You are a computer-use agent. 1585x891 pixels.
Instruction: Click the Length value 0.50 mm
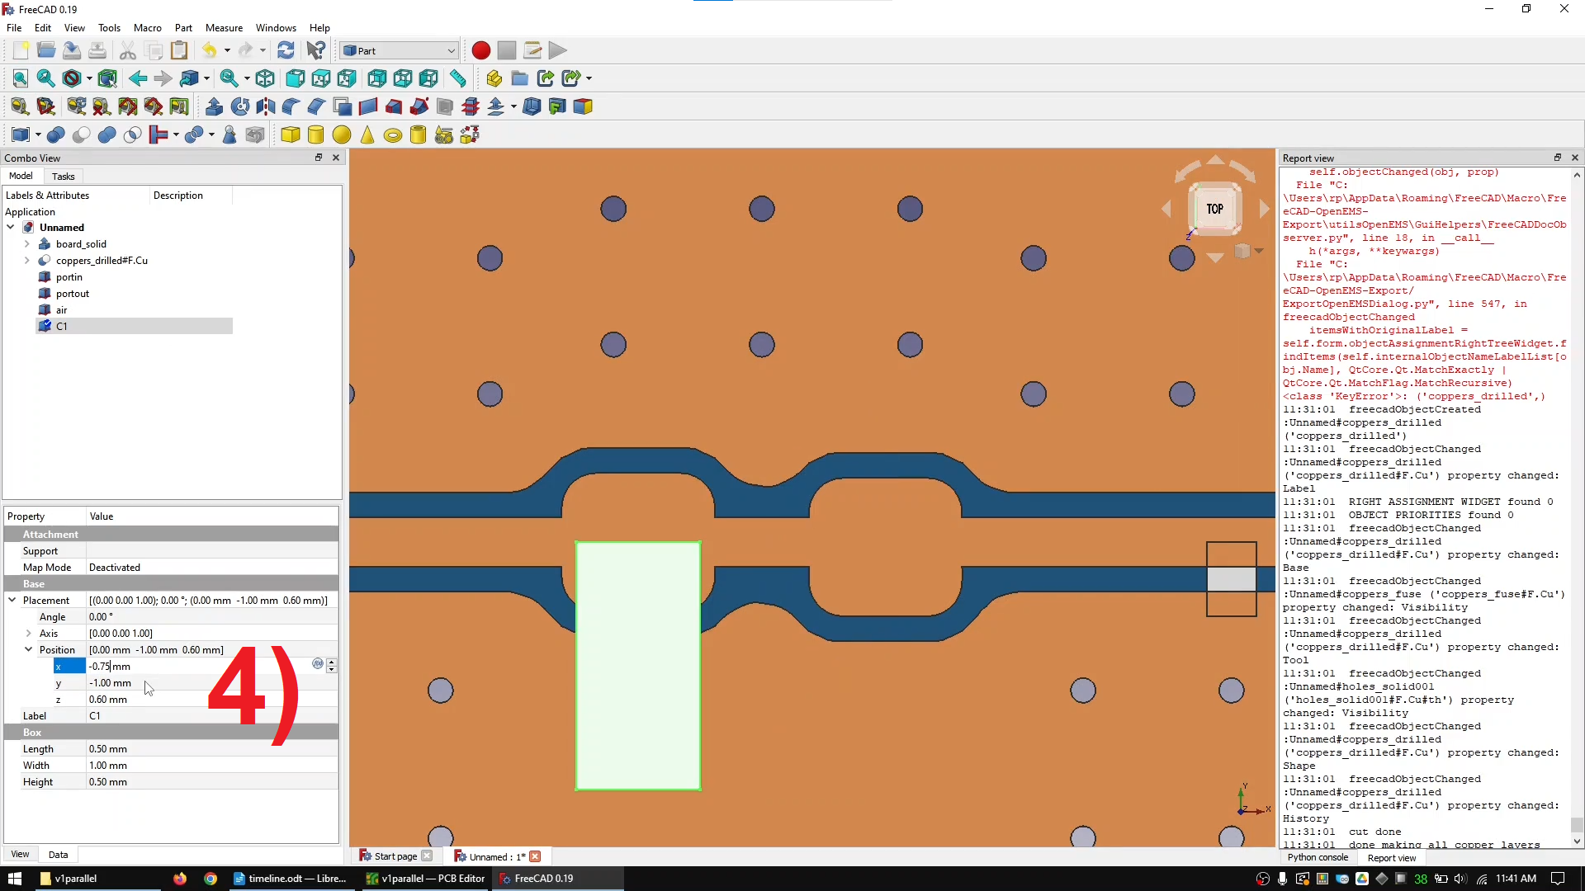click(x=108, y=749)
